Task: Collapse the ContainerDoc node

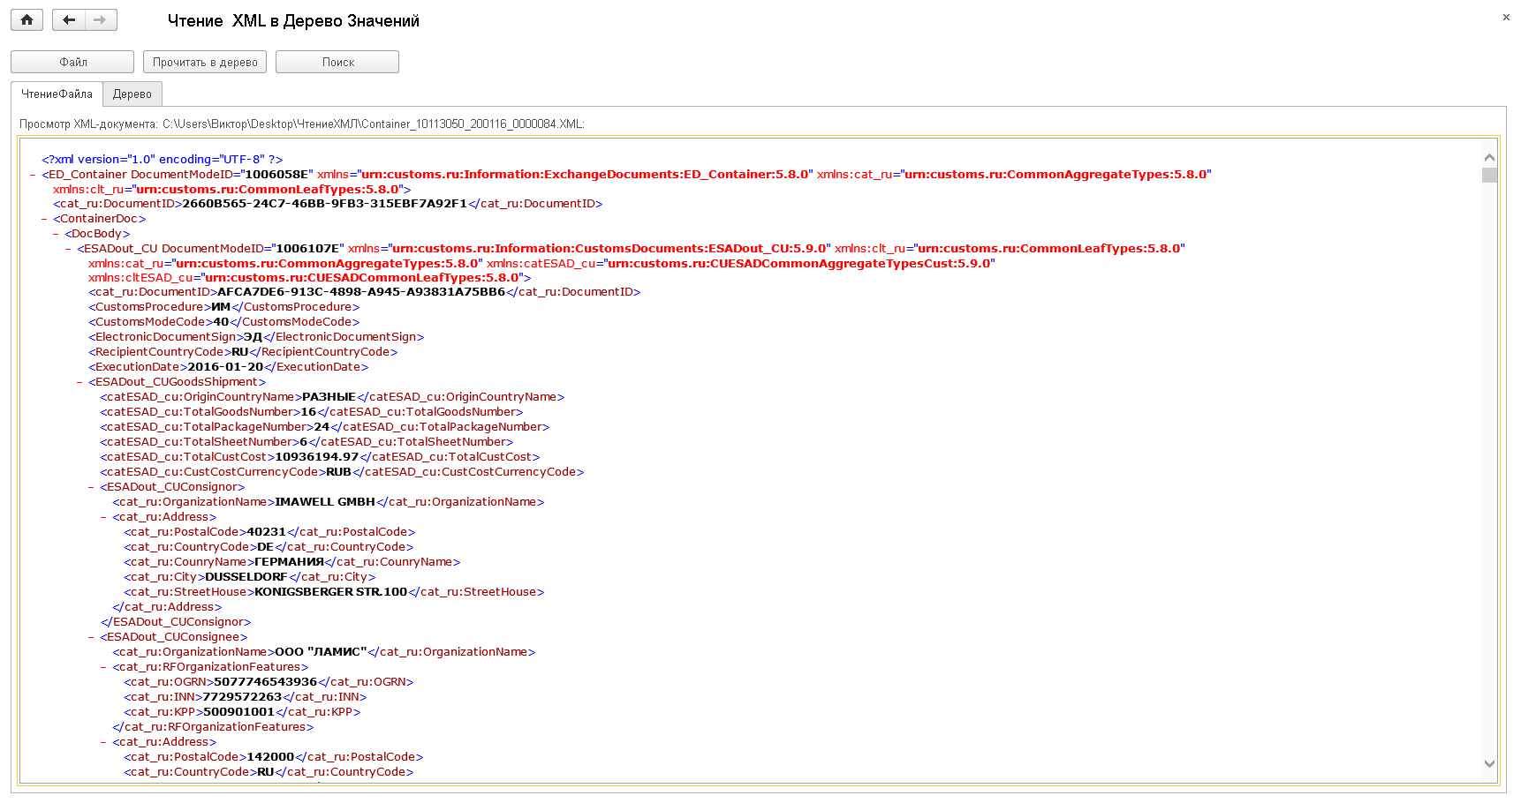Action: 44,219
